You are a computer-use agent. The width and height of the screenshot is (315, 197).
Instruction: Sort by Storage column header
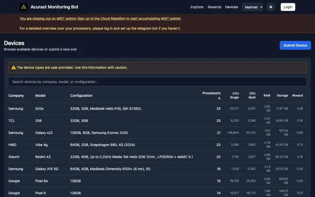pyautogui.click(x=282, y=95)
